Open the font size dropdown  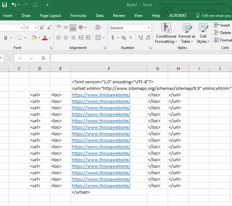pos(36,28)
